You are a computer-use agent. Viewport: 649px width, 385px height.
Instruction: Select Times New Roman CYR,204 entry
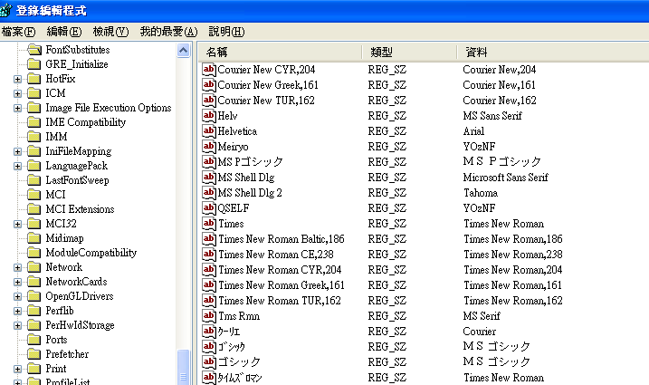point(280,270)
